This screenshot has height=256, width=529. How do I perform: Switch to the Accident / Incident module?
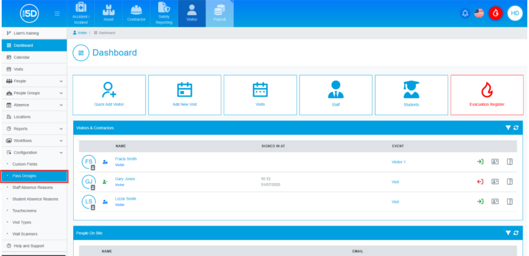coord(81,13)
